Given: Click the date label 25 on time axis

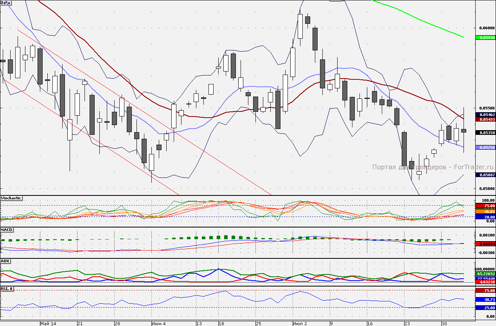Looking at the screenshot, I should click(258, 324).
